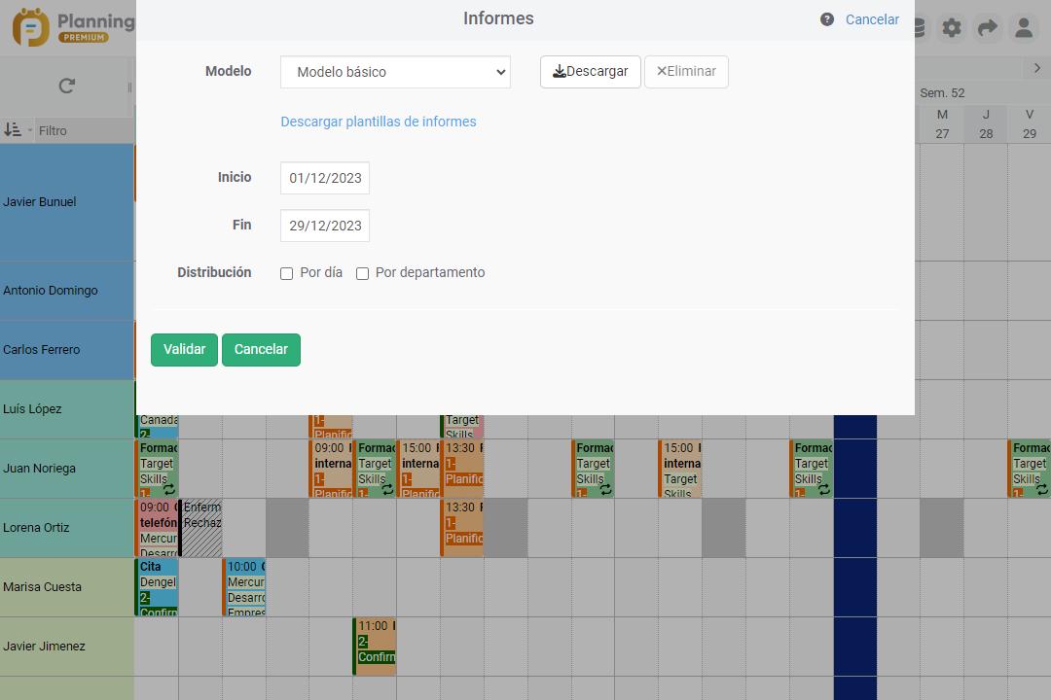Open Descargar plantillas de informes link
1051x700 pixels.
378,122
